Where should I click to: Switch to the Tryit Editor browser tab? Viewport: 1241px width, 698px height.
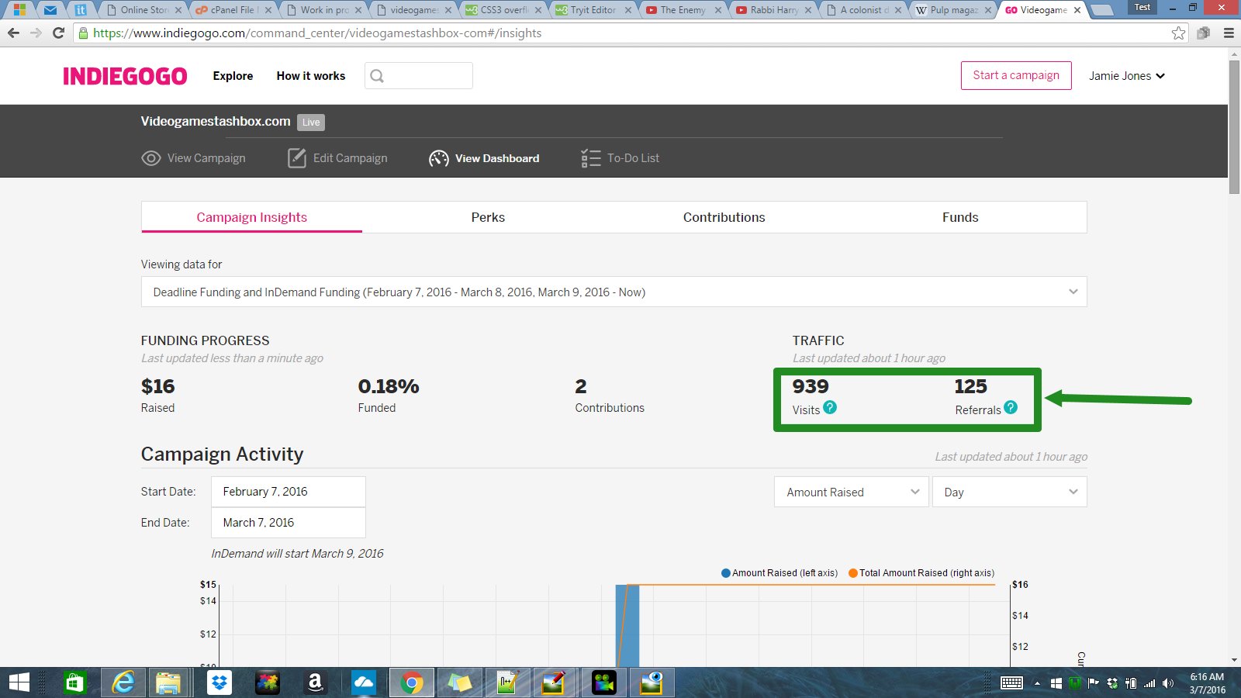tap(593, 10)
